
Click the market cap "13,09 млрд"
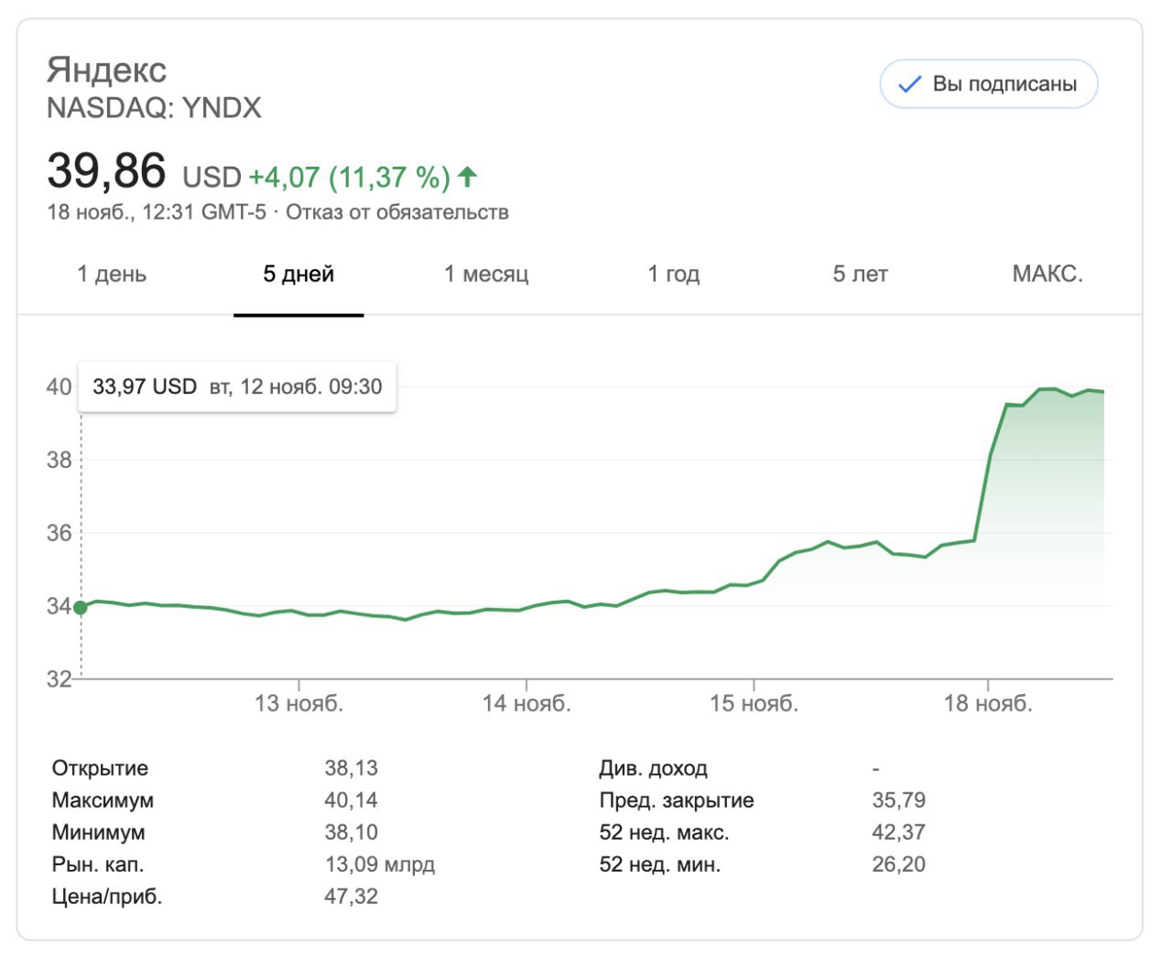(380, 864)
